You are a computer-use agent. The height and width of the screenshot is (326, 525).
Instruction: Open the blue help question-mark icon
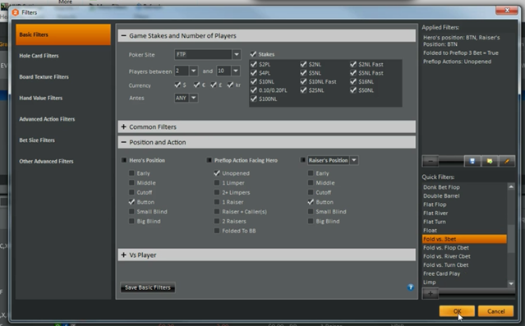411,287
